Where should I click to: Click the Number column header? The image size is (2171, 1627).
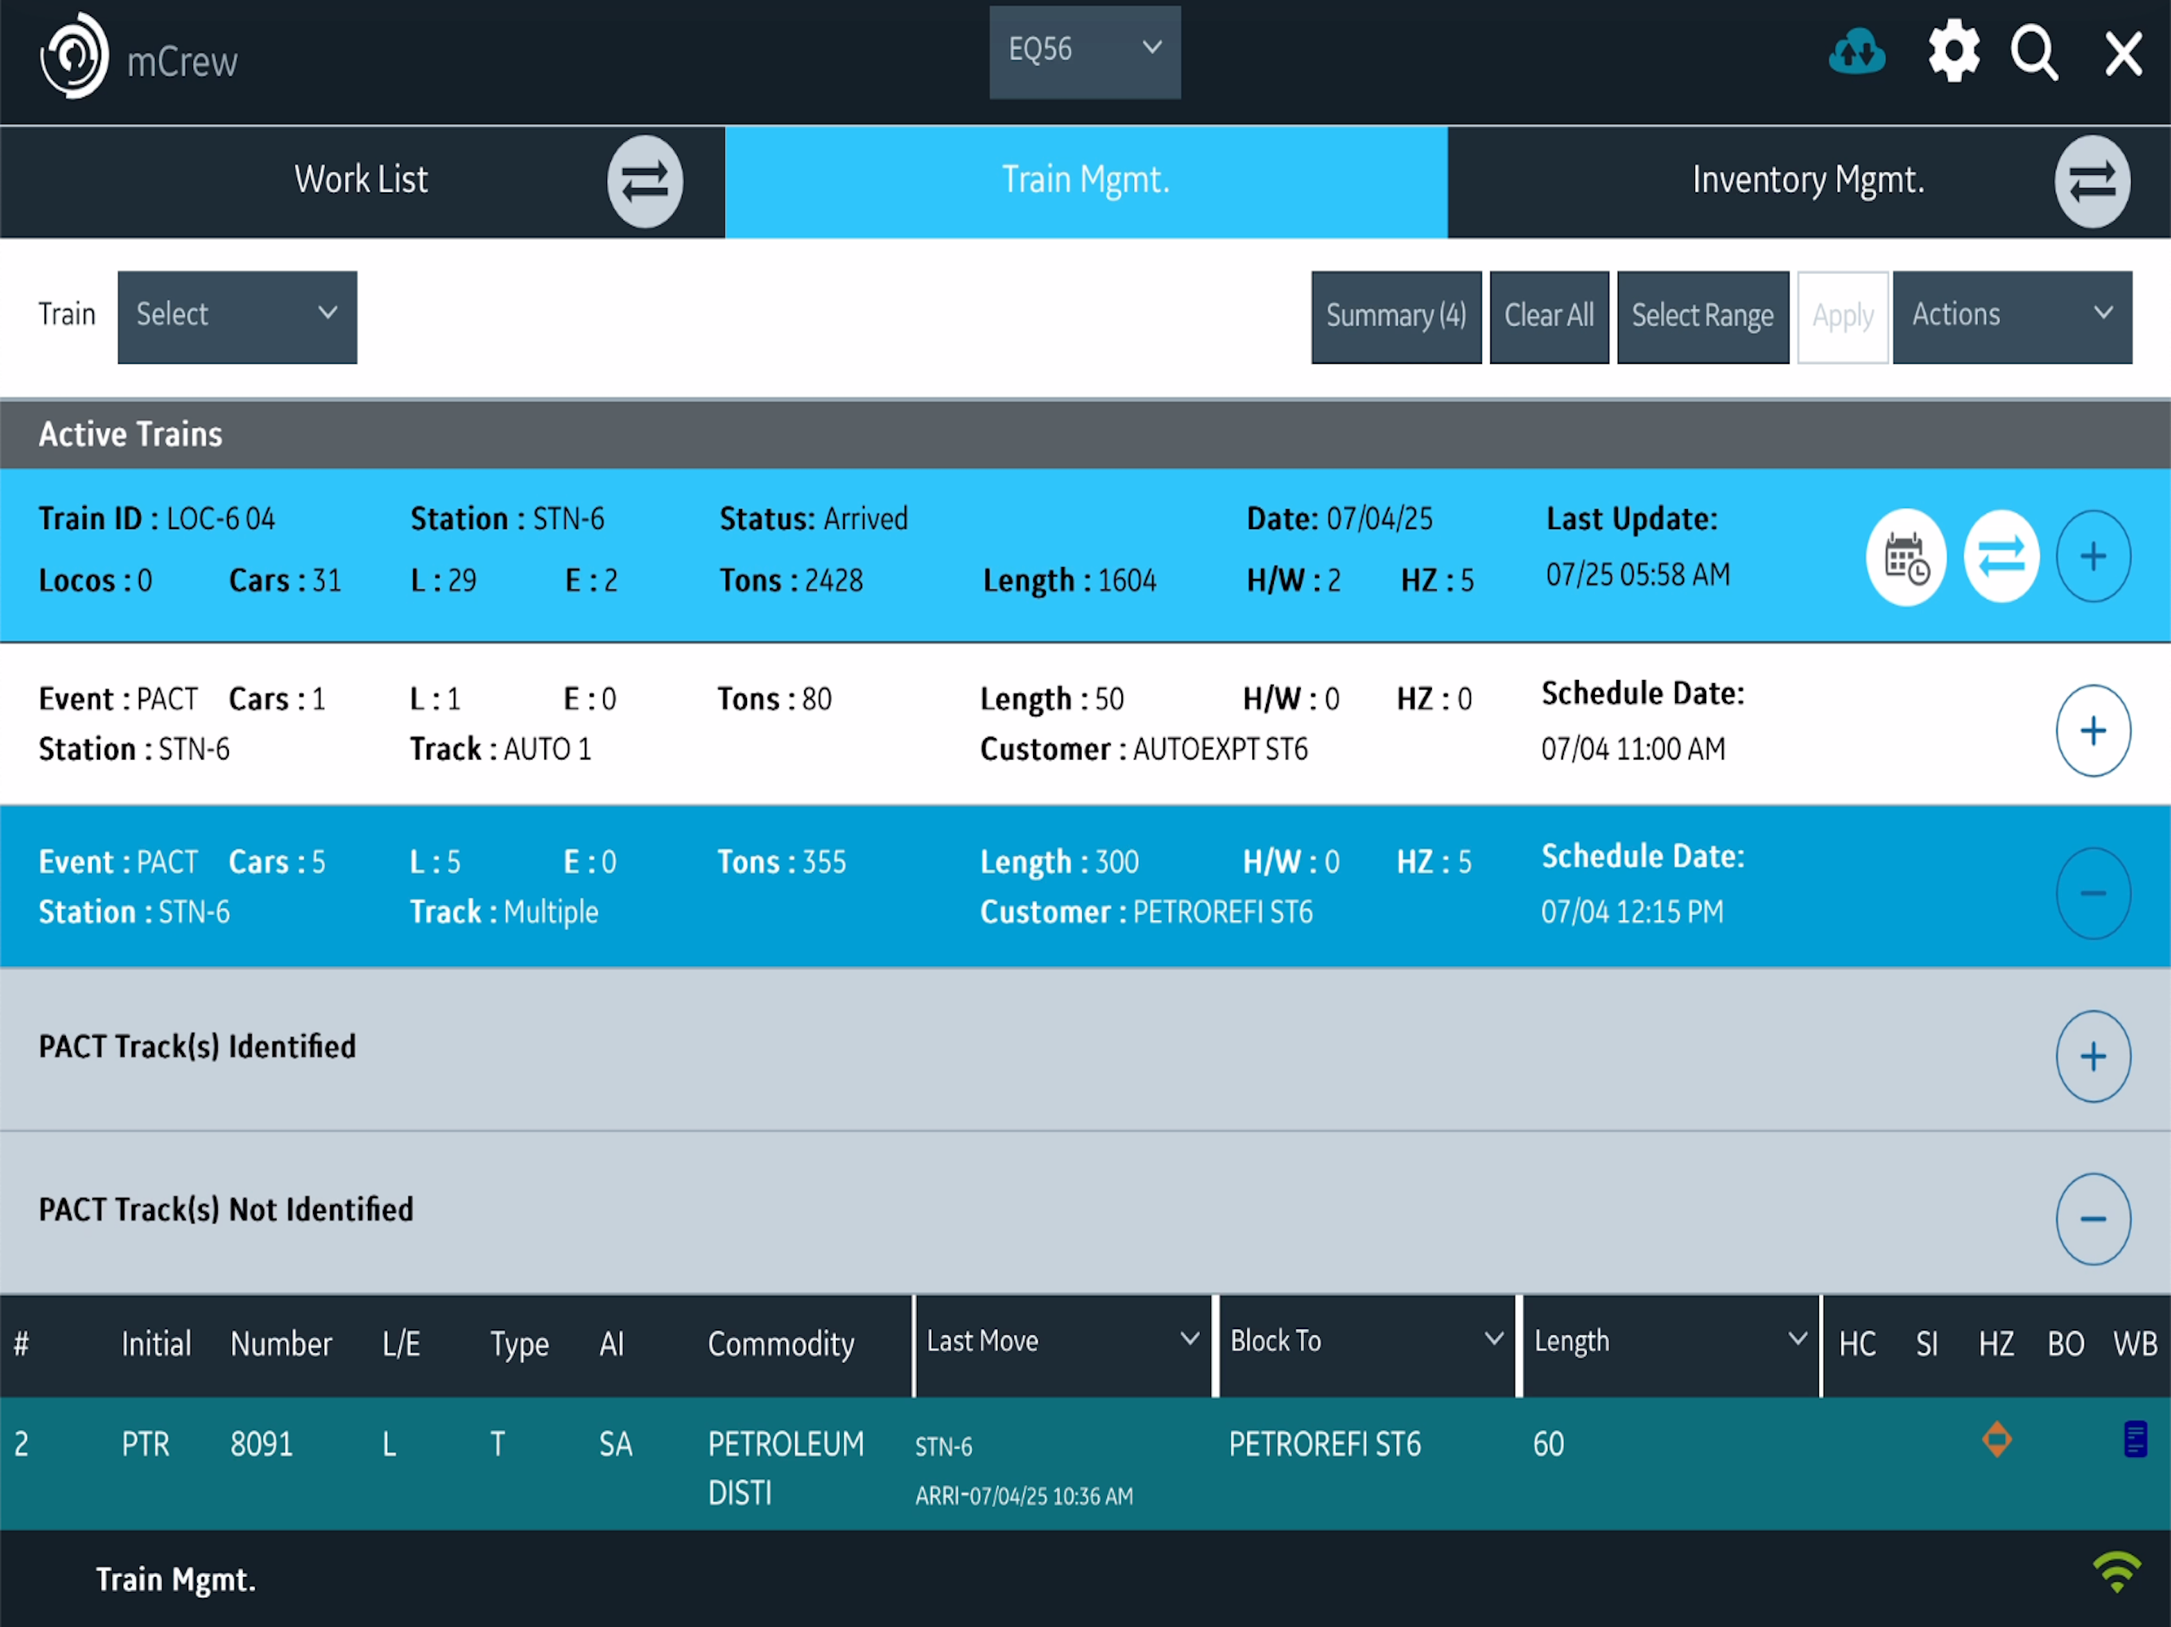281,1344
